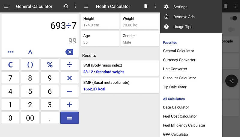This screenshot has width=240, height=137.
Task: Click the Settings gear icon
Action: click(x=166, y=7)
